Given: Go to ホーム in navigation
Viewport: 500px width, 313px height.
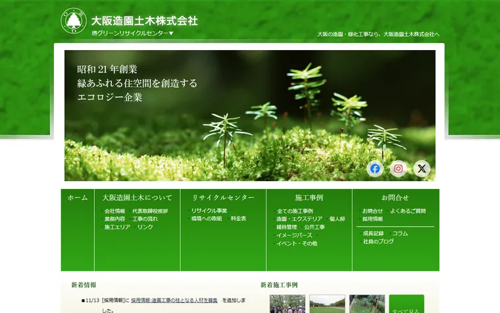Looking at the screenshot, I should click(x=78, y=198).
